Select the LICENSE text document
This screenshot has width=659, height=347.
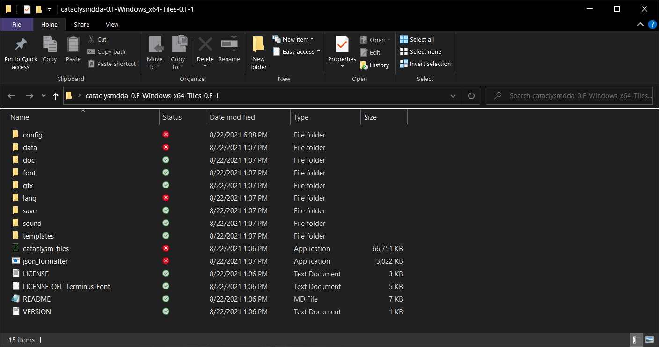(x=36, y=274)
